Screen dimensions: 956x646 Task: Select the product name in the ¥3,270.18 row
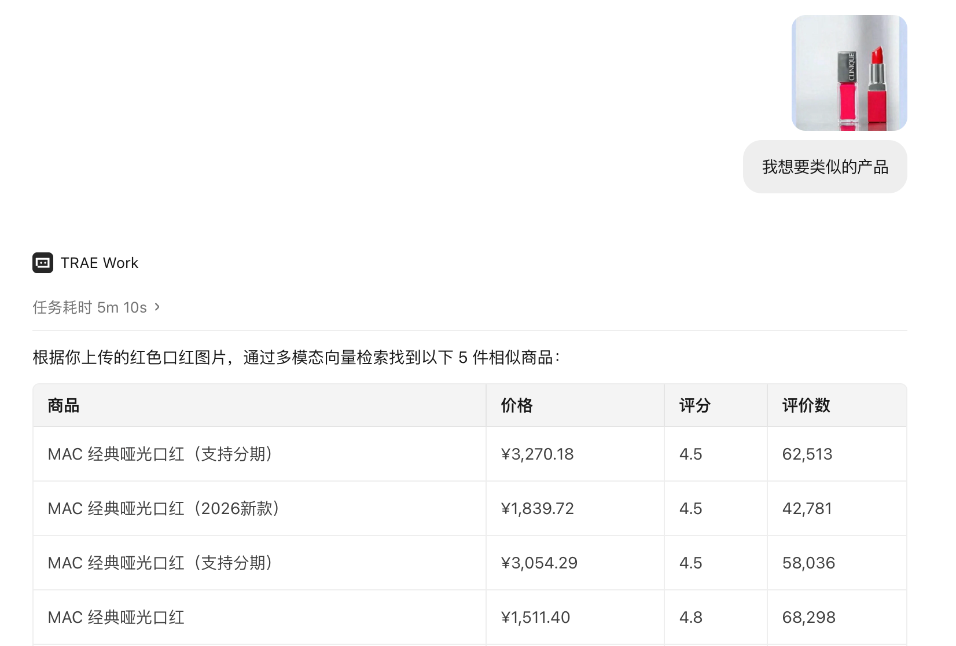coord(160,454)
